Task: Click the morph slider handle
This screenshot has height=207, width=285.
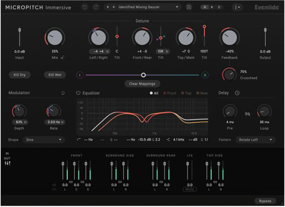Action: click(x=143, y=75)
